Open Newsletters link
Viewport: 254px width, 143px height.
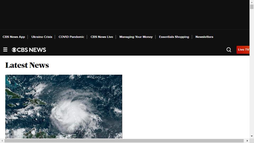point(204,37)
